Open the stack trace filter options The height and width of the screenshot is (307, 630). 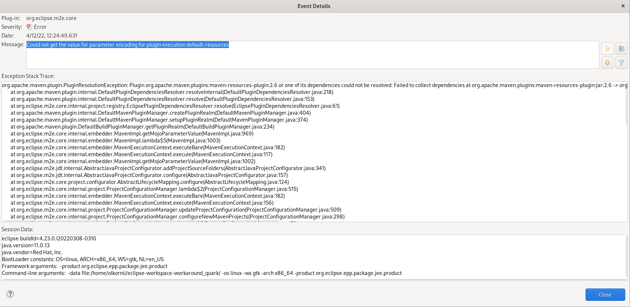622,63
